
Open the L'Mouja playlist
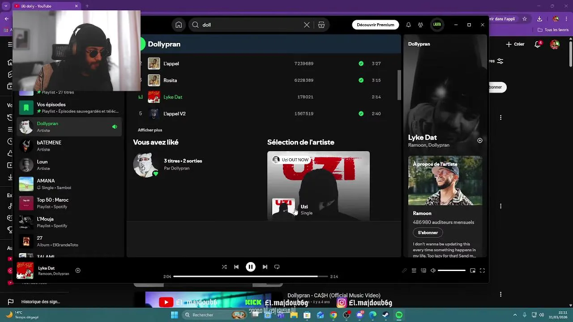[x=69, y=222]
